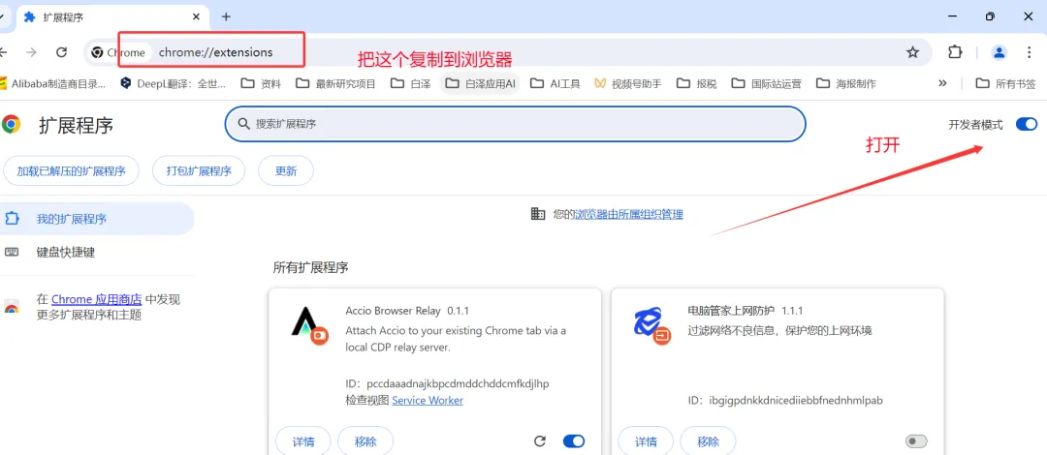Viewport: 1047px width, 455px height.
Task: Click the Accio Browser Relay extension icon
Action: click(x=309, y=325)
